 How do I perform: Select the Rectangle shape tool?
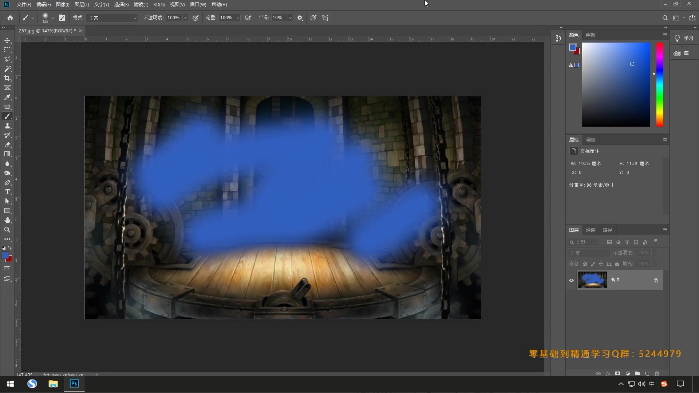[7, 211]
